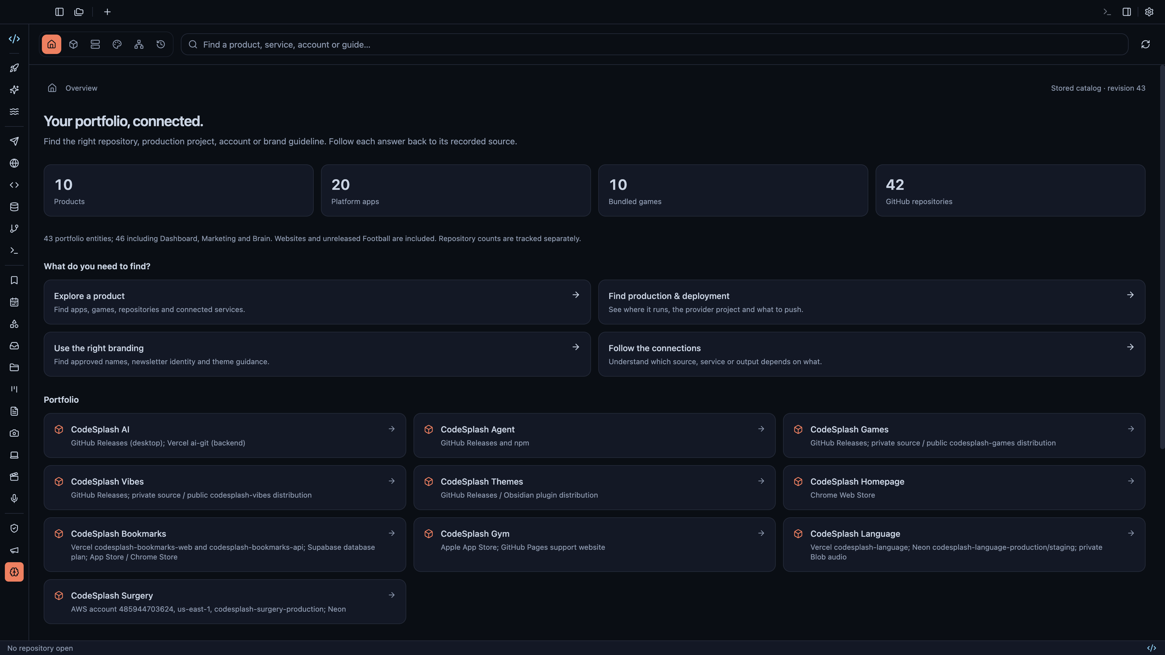
Task: Open the waves icon in left sidebar
Action: 14,111
